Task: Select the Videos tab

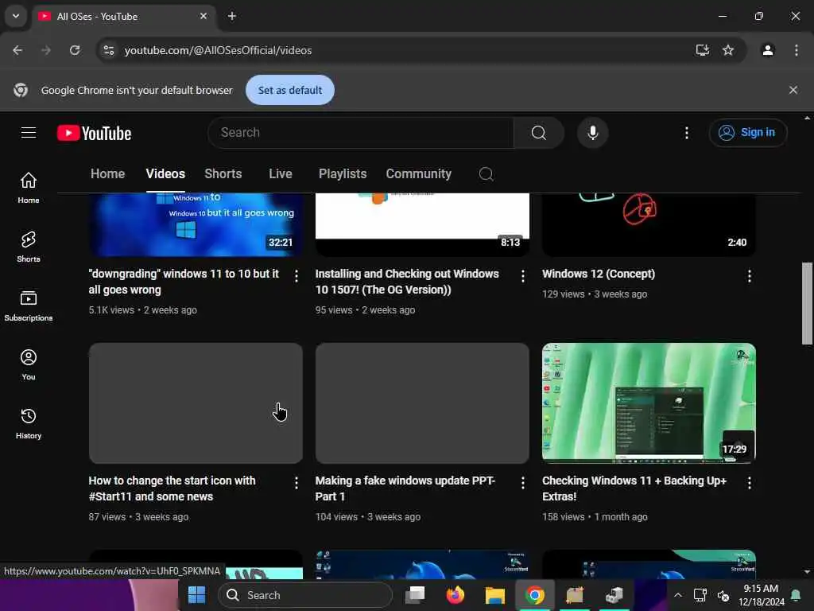Action: [x=165, y=173]
